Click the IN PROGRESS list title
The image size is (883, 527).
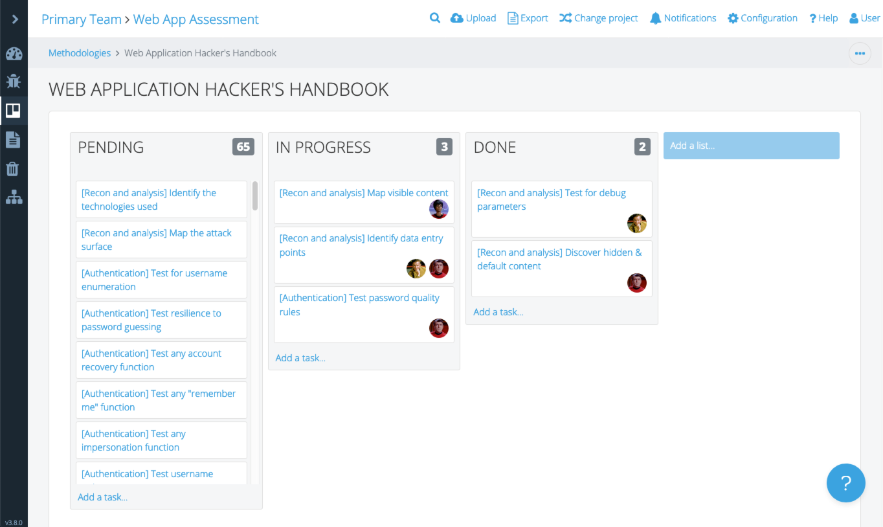click(323, 147)
